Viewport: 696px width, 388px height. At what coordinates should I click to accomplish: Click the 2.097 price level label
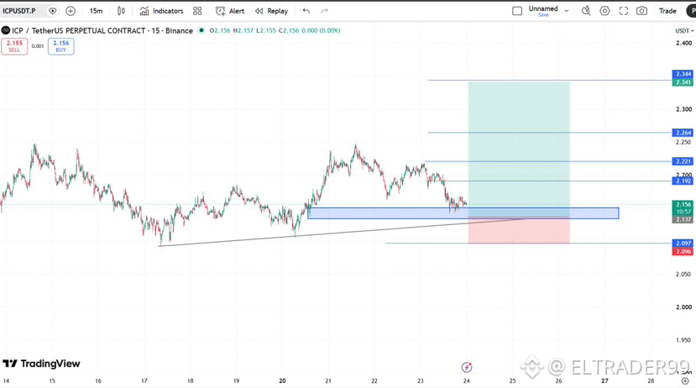pos(683,243)
